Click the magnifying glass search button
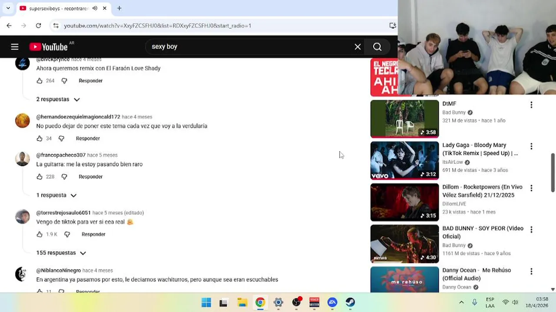This screenshot has width=556, height=312. click(x=377, y=47)
